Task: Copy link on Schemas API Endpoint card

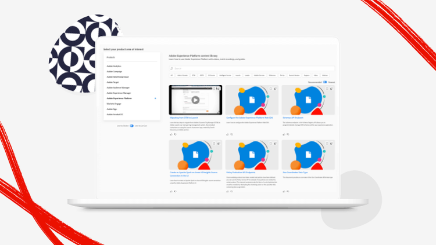Action: (x=331, y=89)
